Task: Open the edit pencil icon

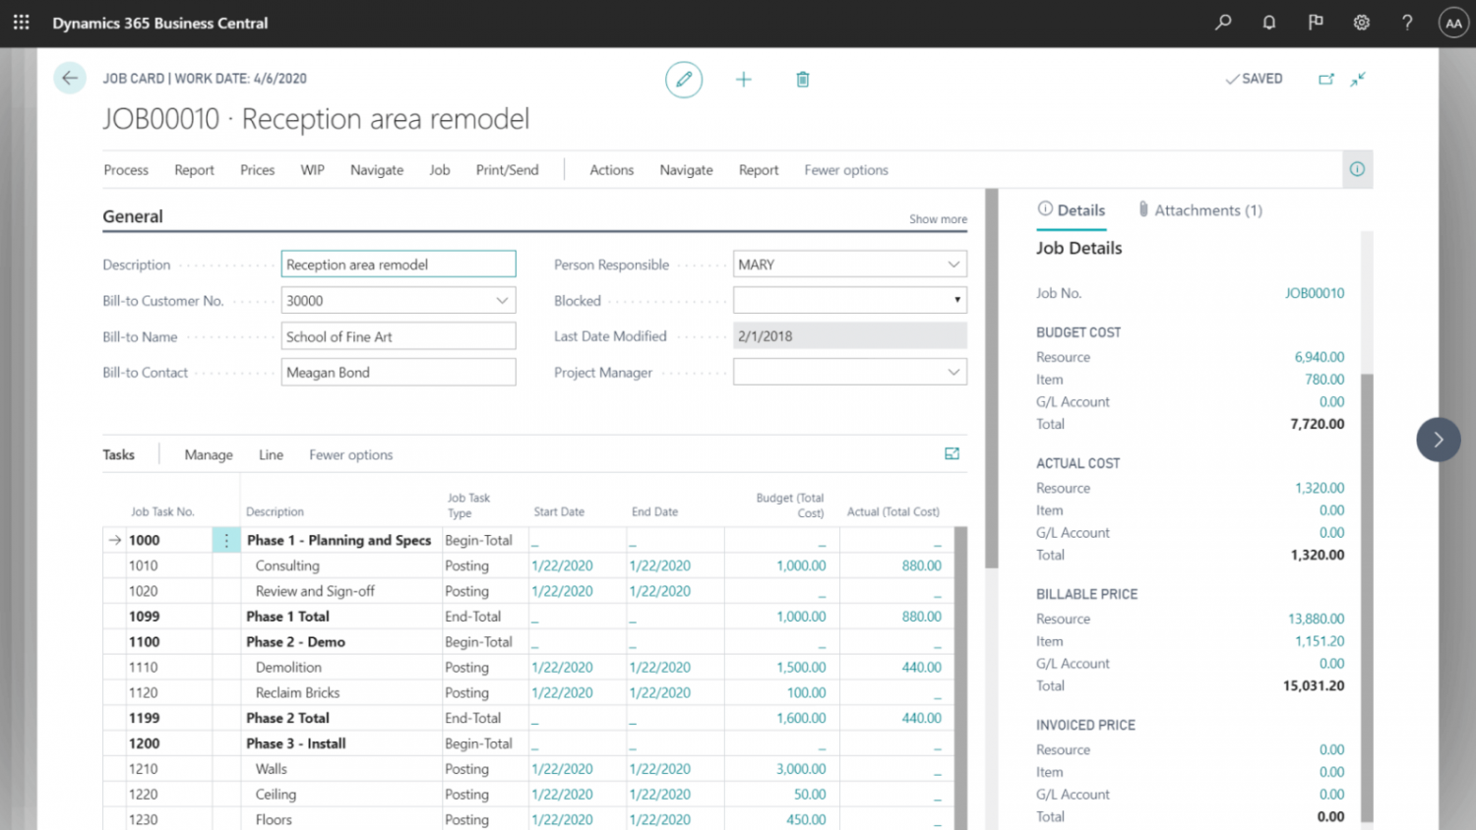Action: coord(684,79)
